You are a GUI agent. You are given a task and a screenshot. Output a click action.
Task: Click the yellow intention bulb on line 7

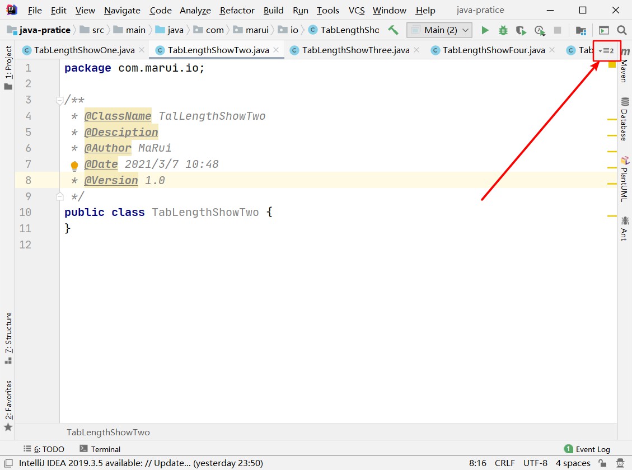(x=74, y=165)
